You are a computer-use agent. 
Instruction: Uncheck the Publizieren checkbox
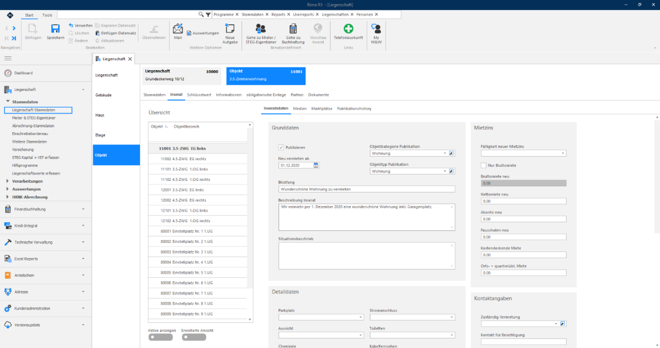click(281, 147)
